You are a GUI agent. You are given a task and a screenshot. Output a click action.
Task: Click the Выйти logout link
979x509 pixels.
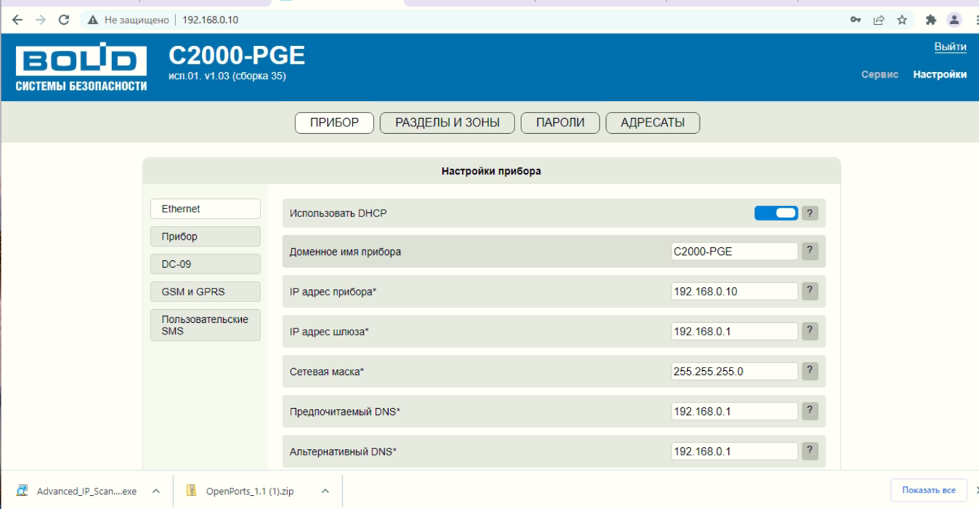[x=950, y=47]
